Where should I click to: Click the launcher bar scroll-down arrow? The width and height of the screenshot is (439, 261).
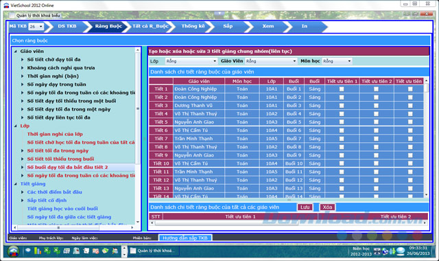coord(125,254)
